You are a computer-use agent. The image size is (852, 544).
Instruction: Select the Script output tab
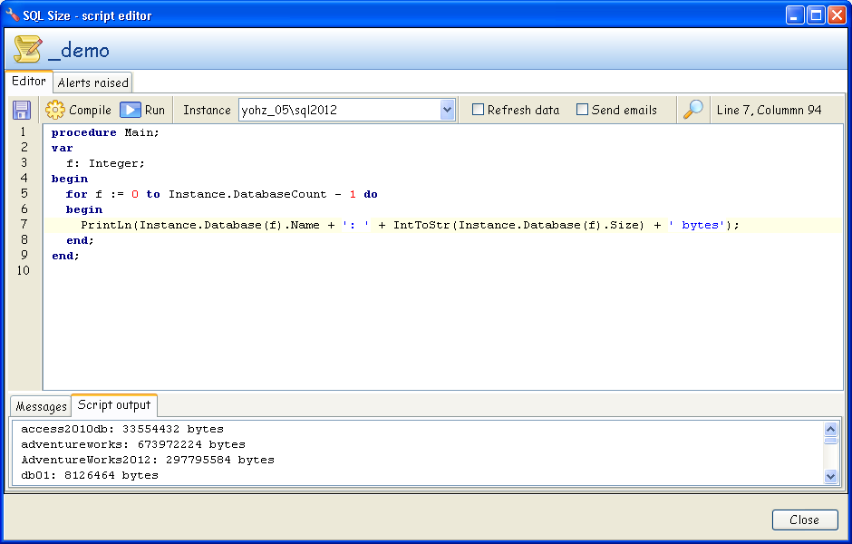[114, 405]
